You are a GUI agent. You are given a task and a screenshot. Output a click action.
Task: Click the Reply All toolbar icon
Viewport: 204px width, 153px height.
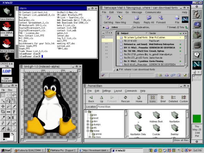click(x=149, y=20)
